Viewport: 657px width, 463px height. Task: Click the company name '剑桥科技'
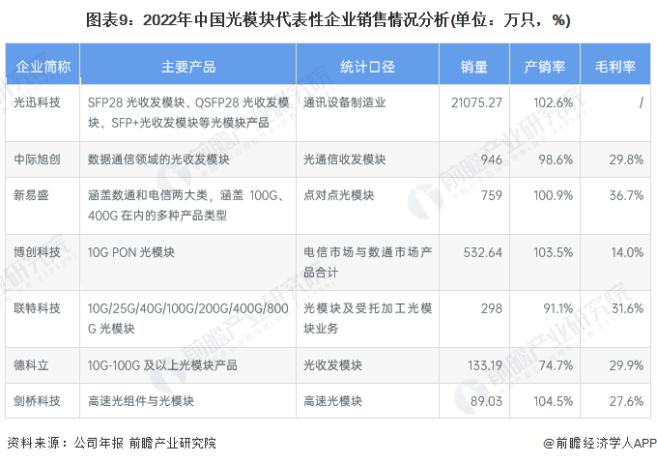[x=37, y=401]
